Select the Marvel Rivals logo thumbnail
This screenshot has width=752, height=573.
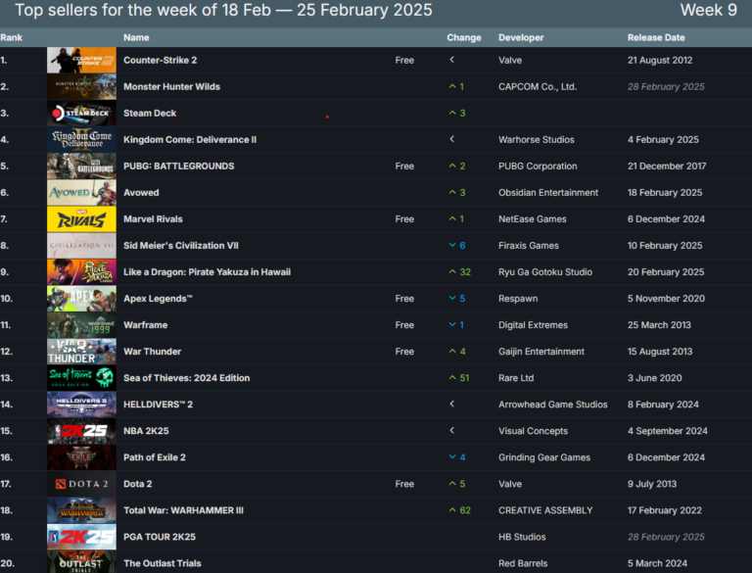[81, 219]
